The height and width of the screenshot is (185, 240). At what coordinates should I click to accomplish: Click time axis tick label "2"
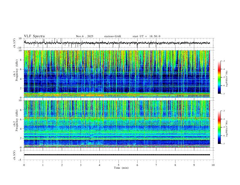coord(62,165)
